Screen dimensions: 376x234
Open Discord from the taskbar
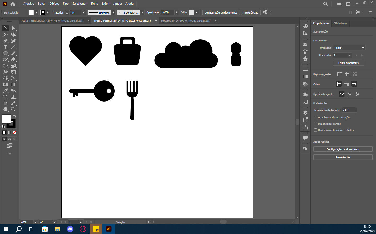(x=70, y=229)
